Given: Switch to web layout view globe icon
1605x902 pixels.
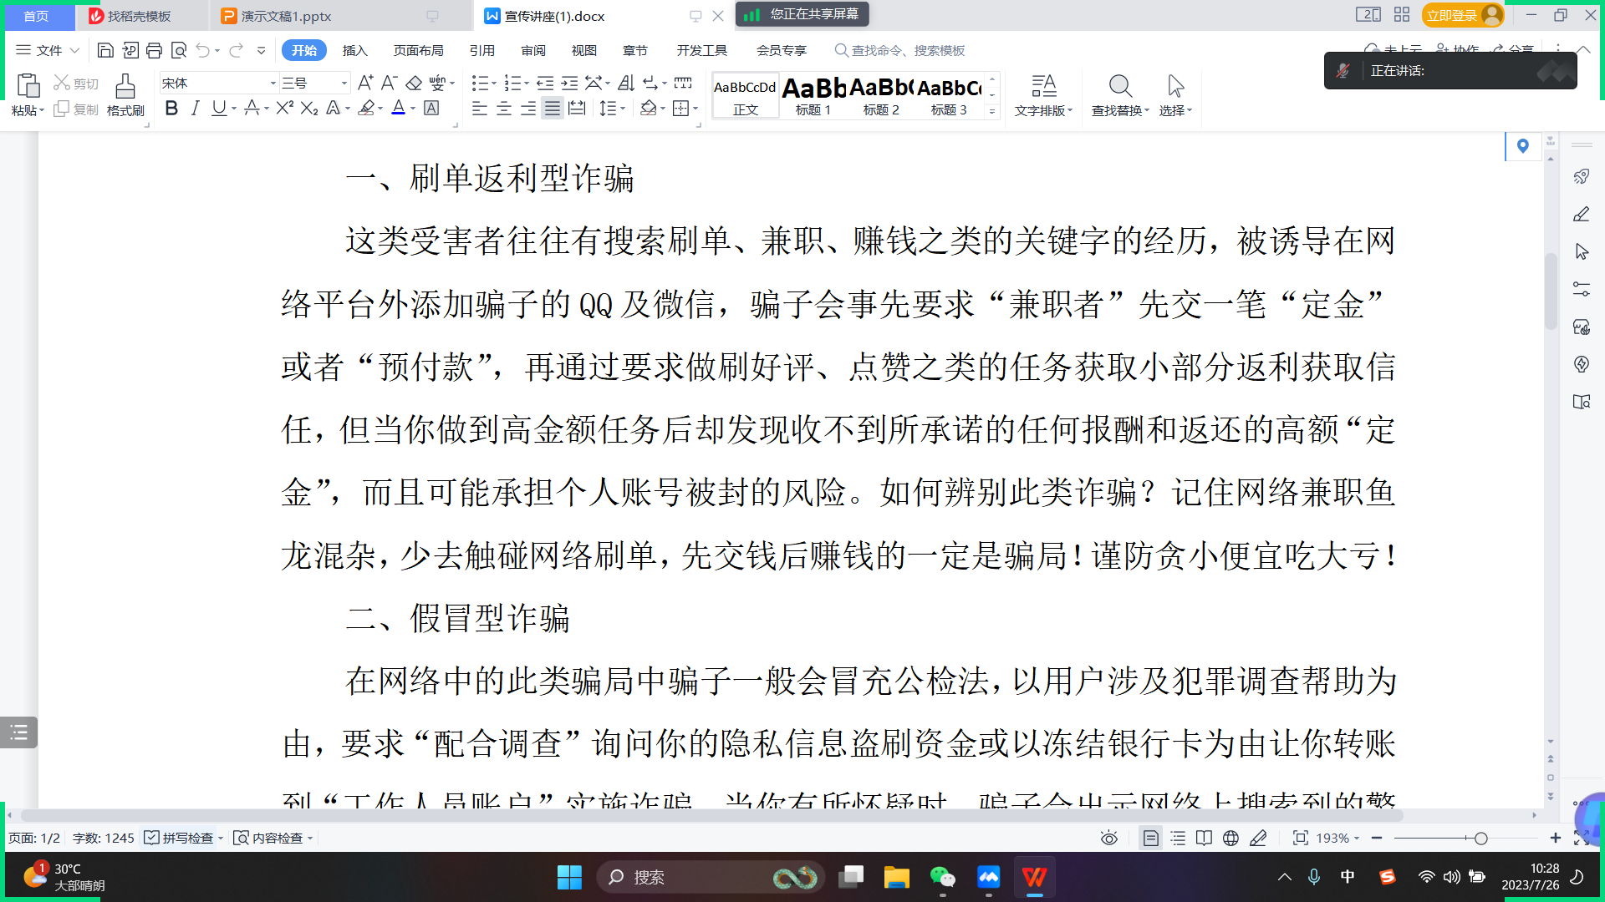Looking at the screenshot, I should 1230,838.
